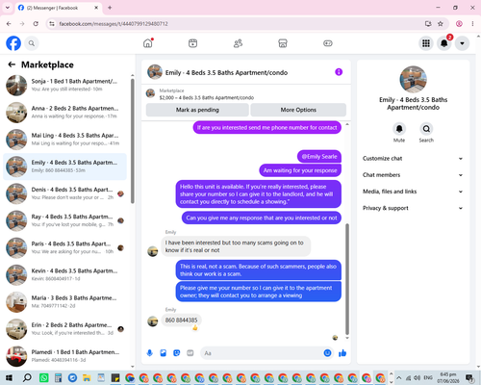Screen dimensions: 481x385
Task: Search in the Emily conversation
Action: 426,129
